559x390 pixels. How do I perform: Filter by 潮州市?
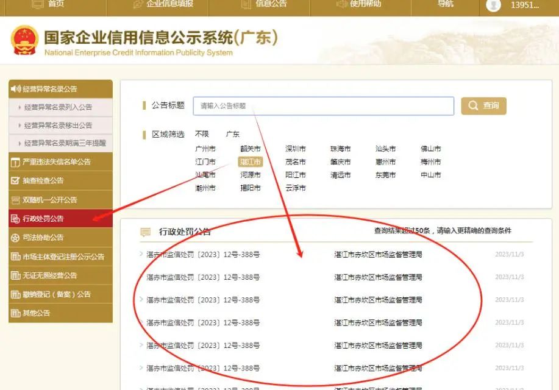[205, 188]
